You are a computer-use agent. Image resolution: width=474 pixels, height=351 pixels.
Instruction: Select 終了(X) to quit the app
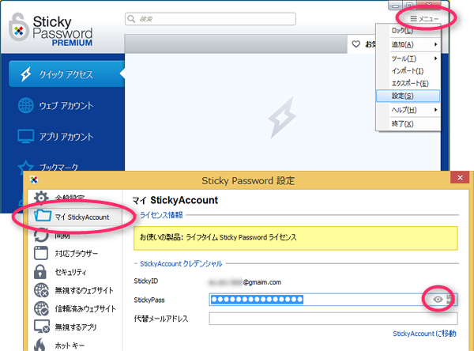pyautogui.click(x=408, y=124)
